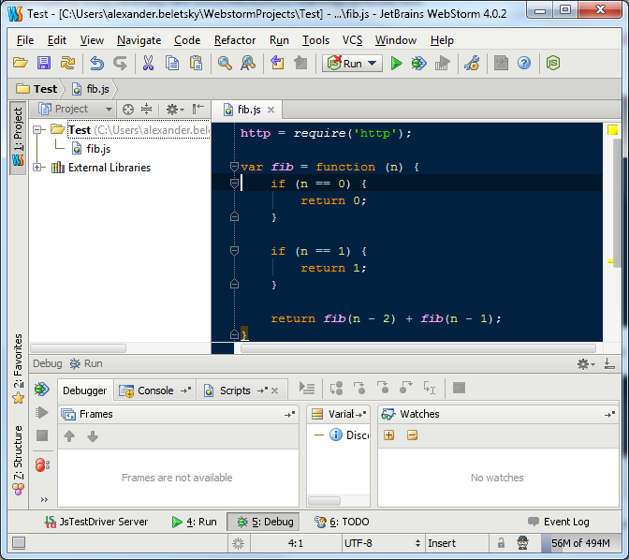Viewport: 629px width, 560px height.
Task: Click the green Run play icon
Action: tap(396, 64)
